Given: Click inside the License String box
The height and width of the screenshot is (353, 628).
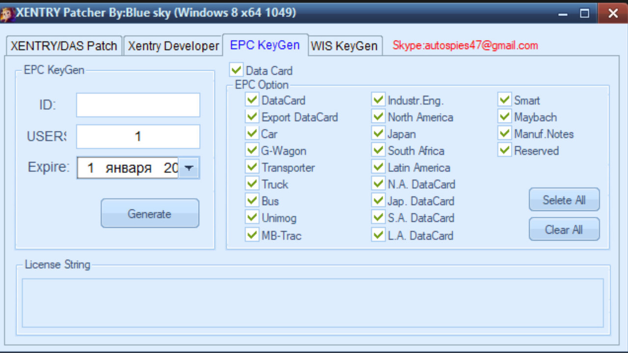Looking at the screenshot, I should pos(313,303).
